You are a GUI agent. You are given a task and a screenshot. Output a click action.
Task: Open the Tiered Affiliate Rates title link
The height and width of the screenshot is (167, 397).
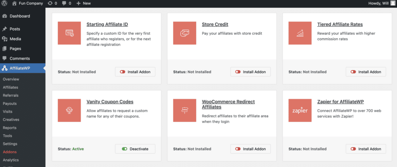(340, 24)
